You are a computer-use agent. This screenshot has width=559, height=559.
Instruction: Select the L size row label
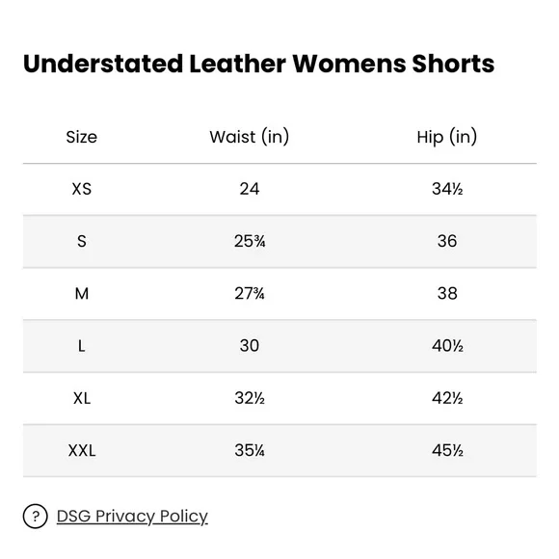[x=82, y=346]
